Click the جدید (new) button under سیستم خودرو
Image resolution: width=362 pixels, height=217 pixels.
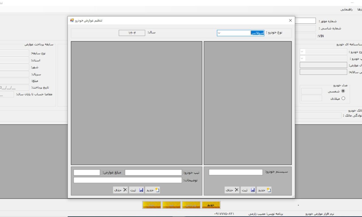264,190
